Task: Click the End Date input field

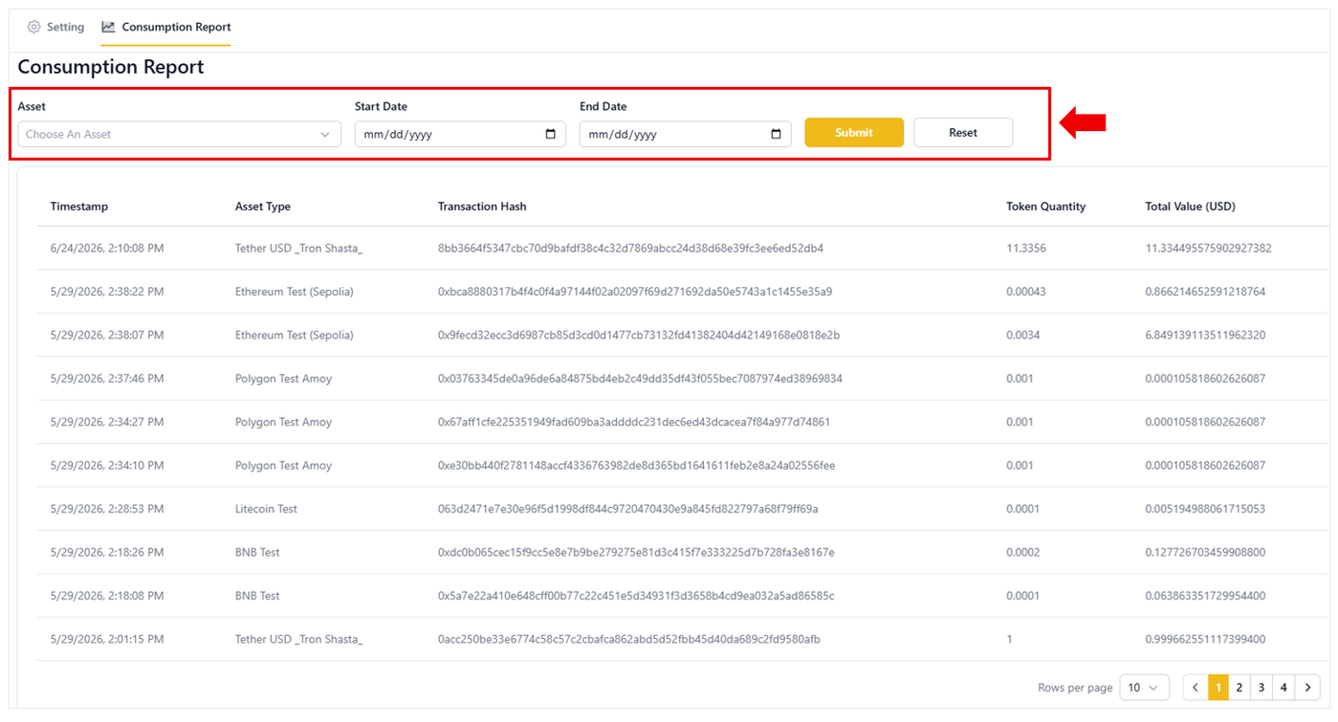Action: click(x=685, y=134)
